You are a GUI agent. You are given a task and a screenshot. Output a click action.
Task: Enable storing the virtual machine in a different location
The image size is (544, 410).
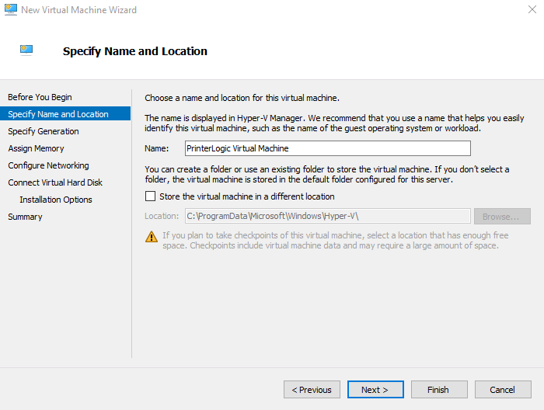[x=150, y=196]
